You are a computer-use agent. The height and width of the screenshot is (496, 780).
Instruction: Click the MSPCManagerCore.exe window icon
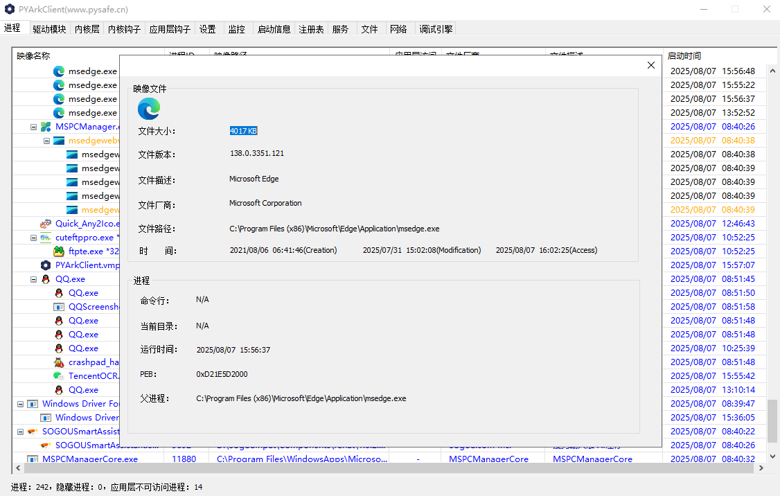(33, 459)
